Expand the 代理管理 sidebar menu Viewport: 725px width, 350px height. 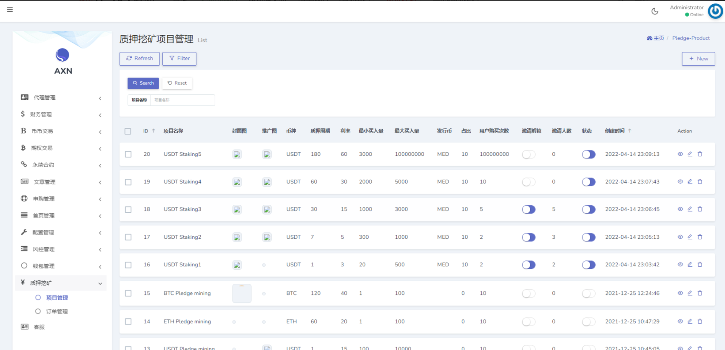(62, 98)
